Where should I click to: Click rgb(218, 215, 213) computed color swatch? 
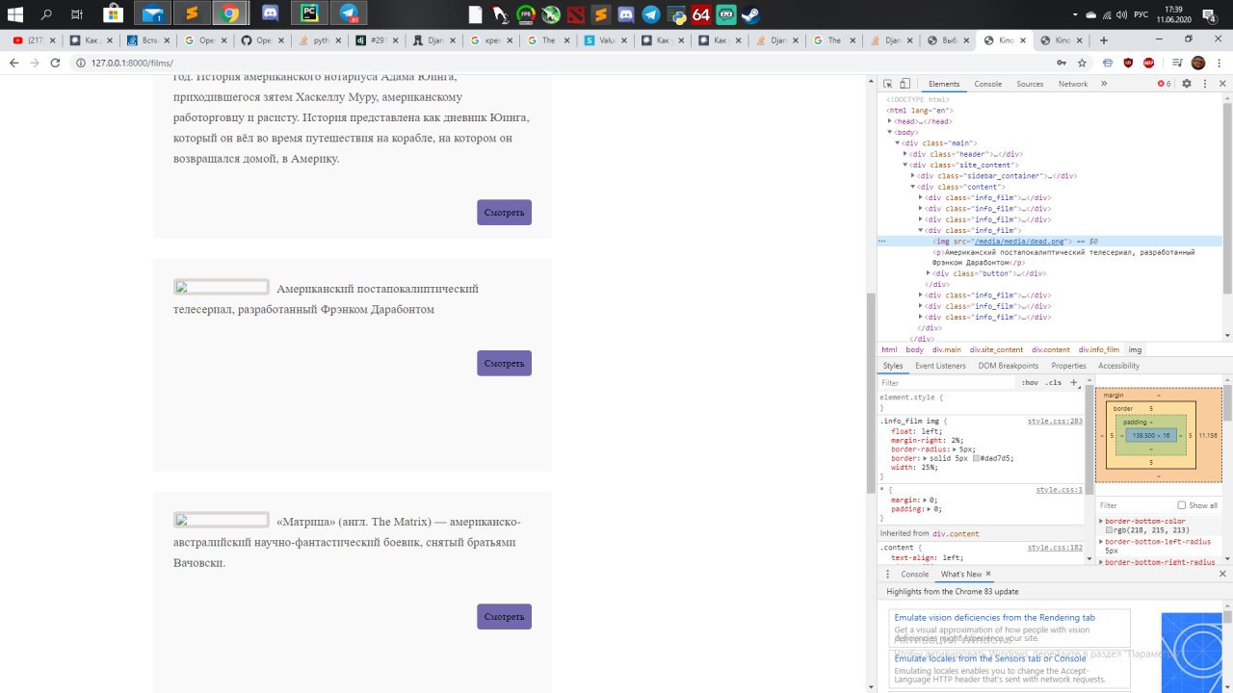tap(1109, 530)
